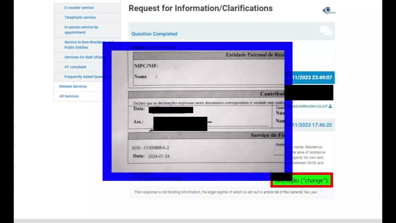Click the overlaid document photo
396x223 pixels.
coord(198,111)
